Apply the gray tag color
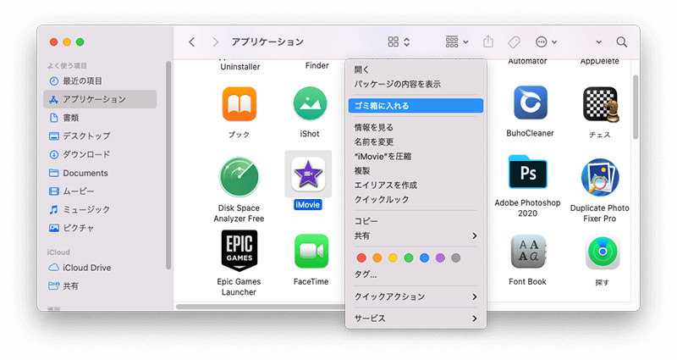677x360 pixels. click(x=455, y=258)
